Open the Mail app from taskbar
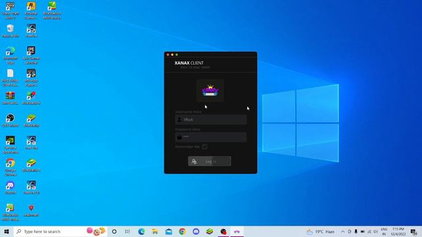 [x=169, y=231]
